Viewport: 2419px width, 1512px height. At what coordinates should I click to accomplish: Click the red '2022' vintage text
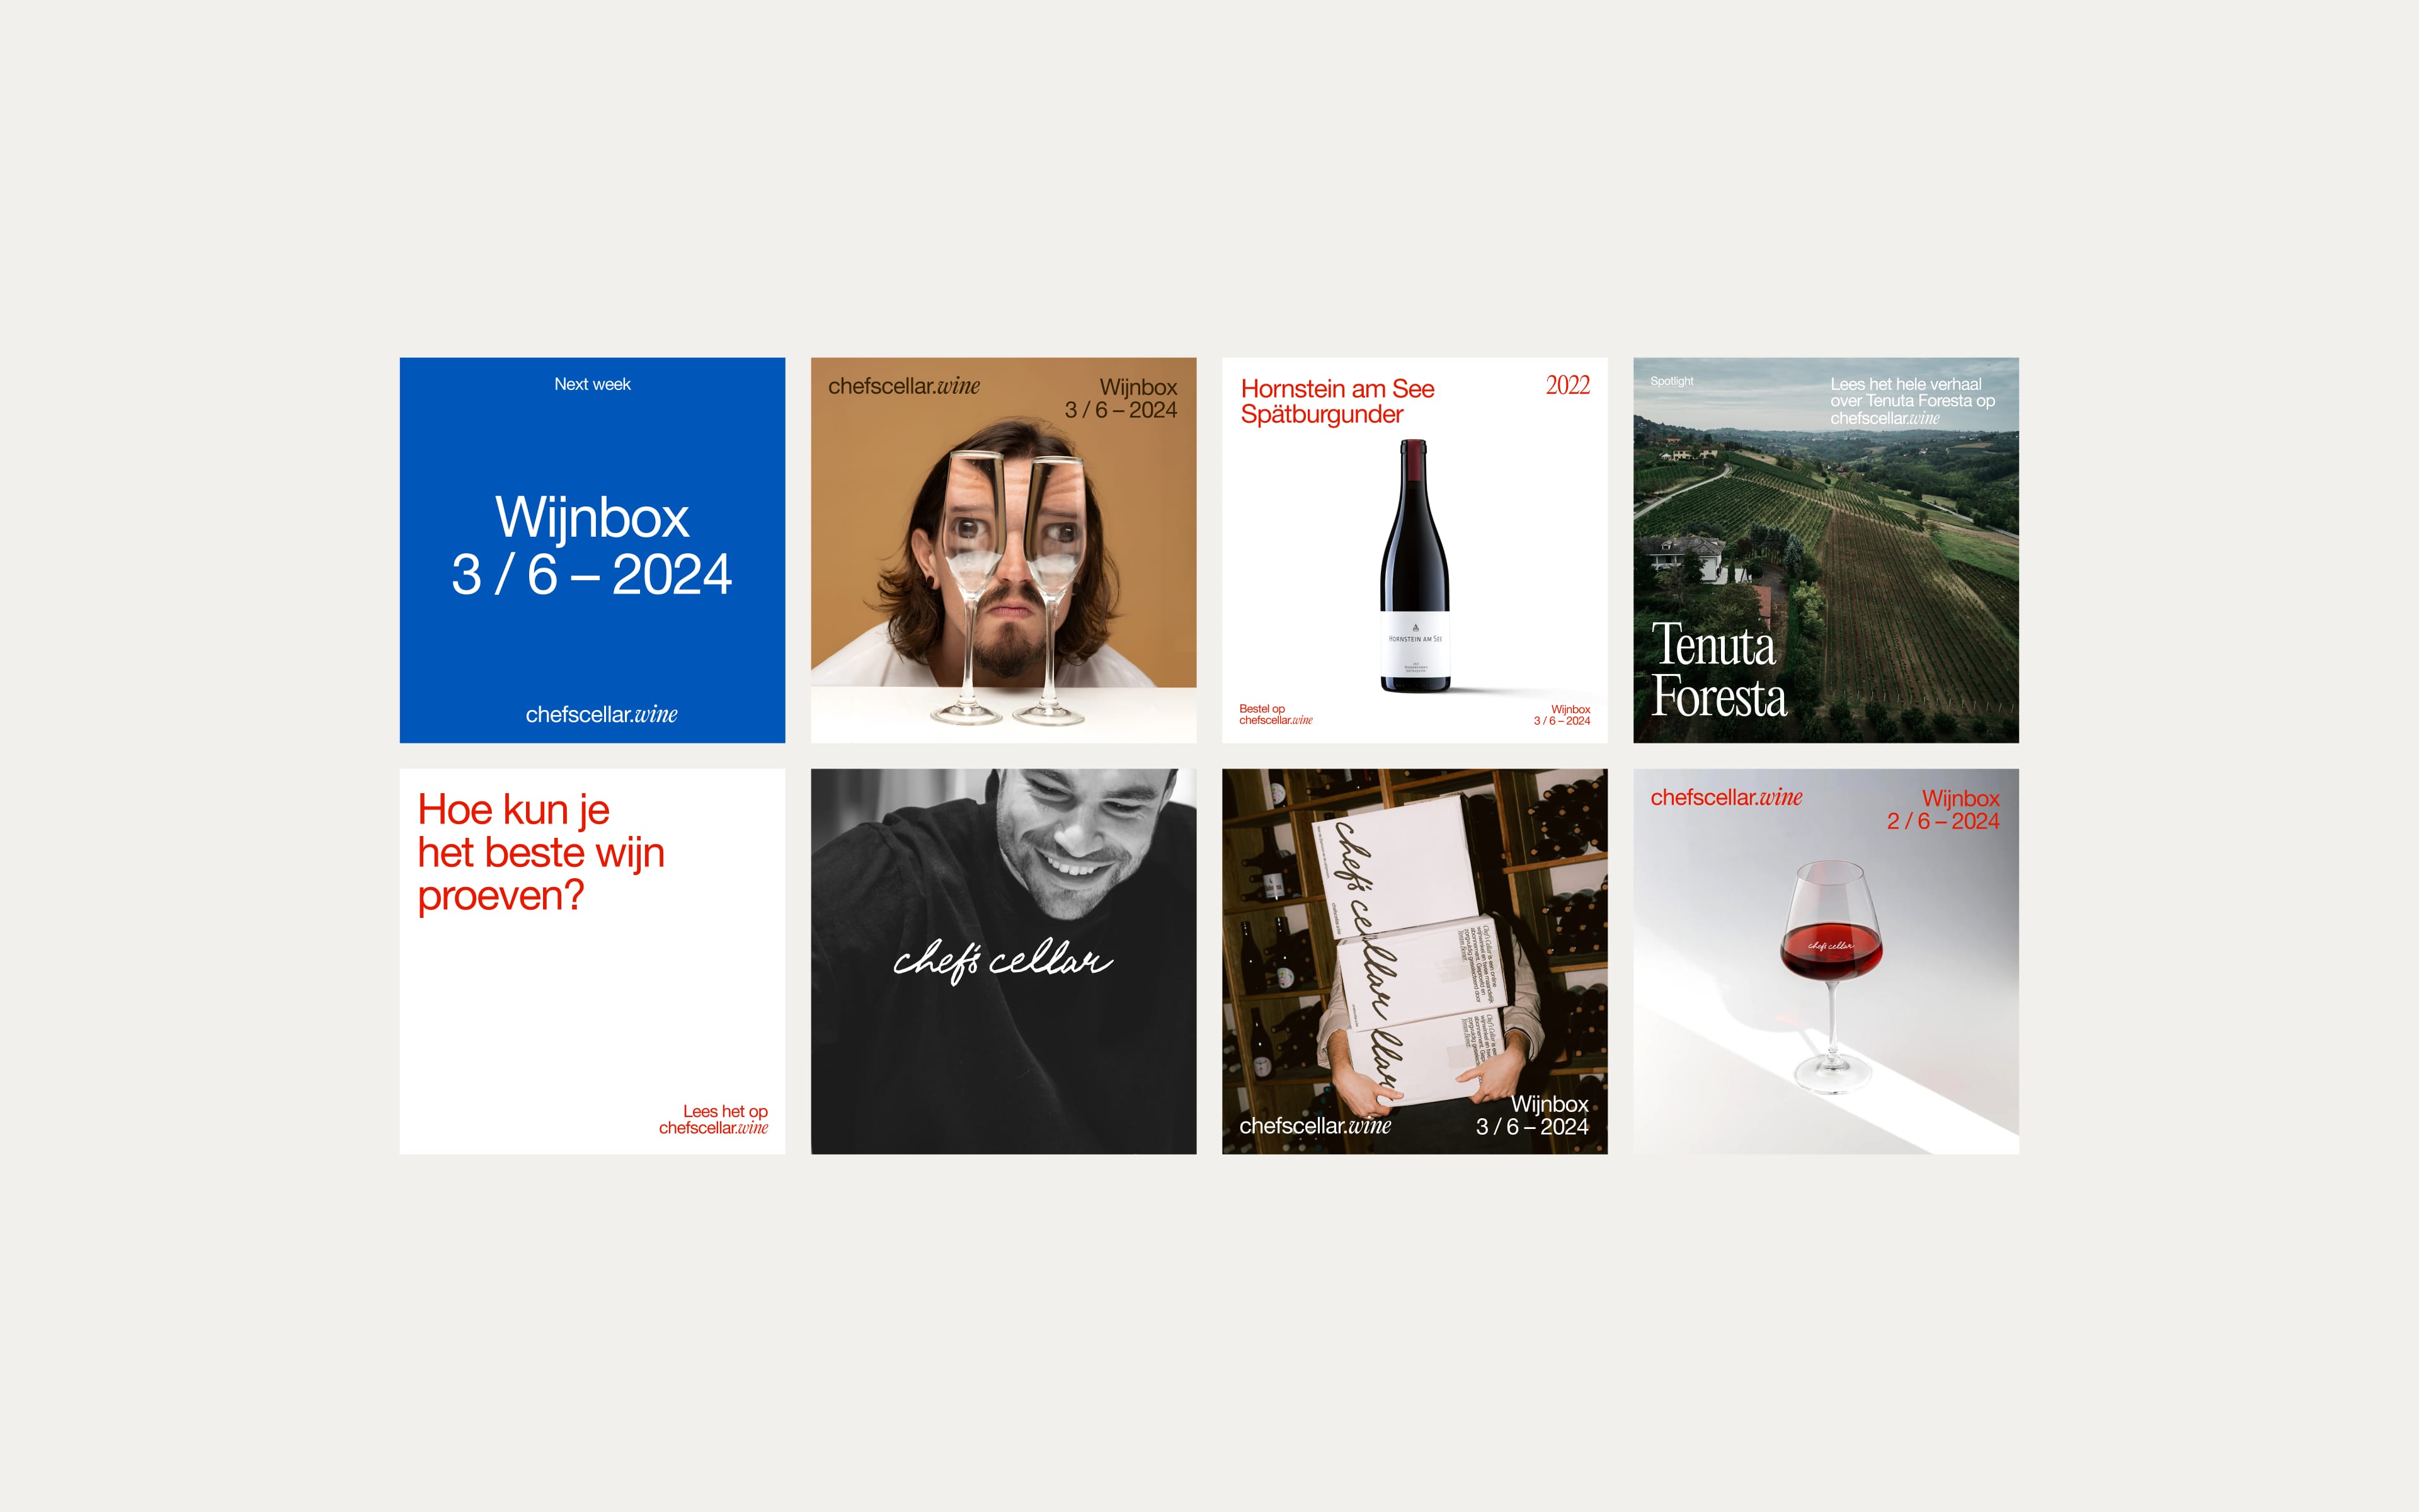[1567, 385]
